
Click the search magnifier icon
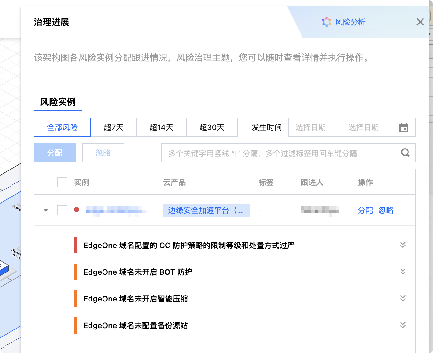405,153
